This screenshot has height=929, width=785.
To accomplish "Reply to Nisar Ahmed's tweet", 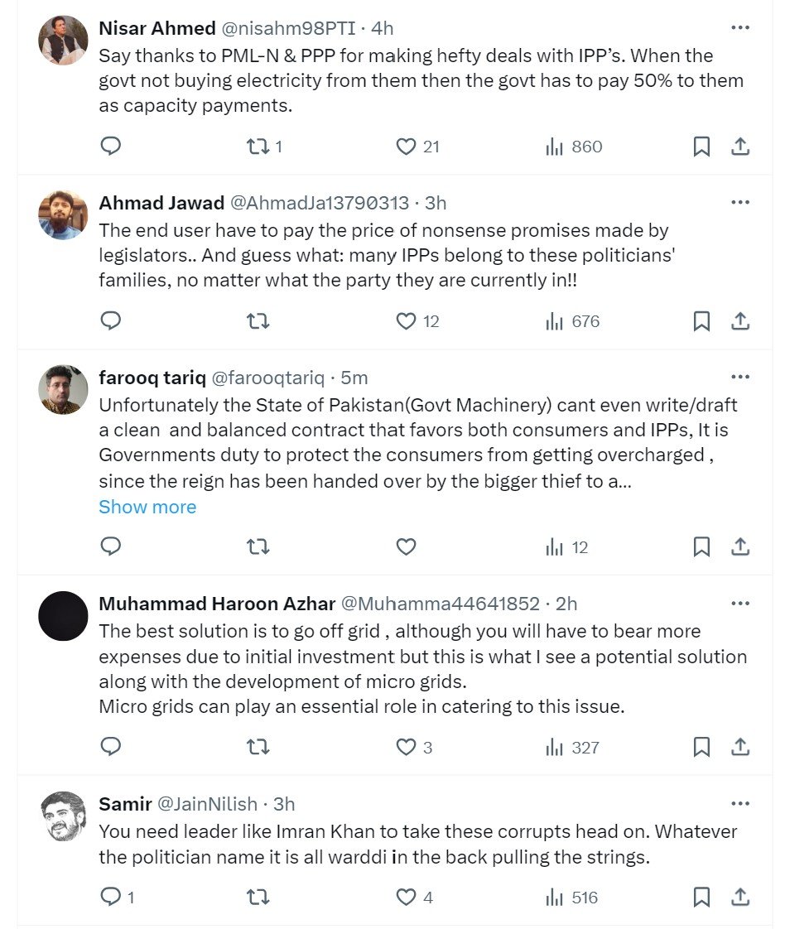I will [110, 147].
